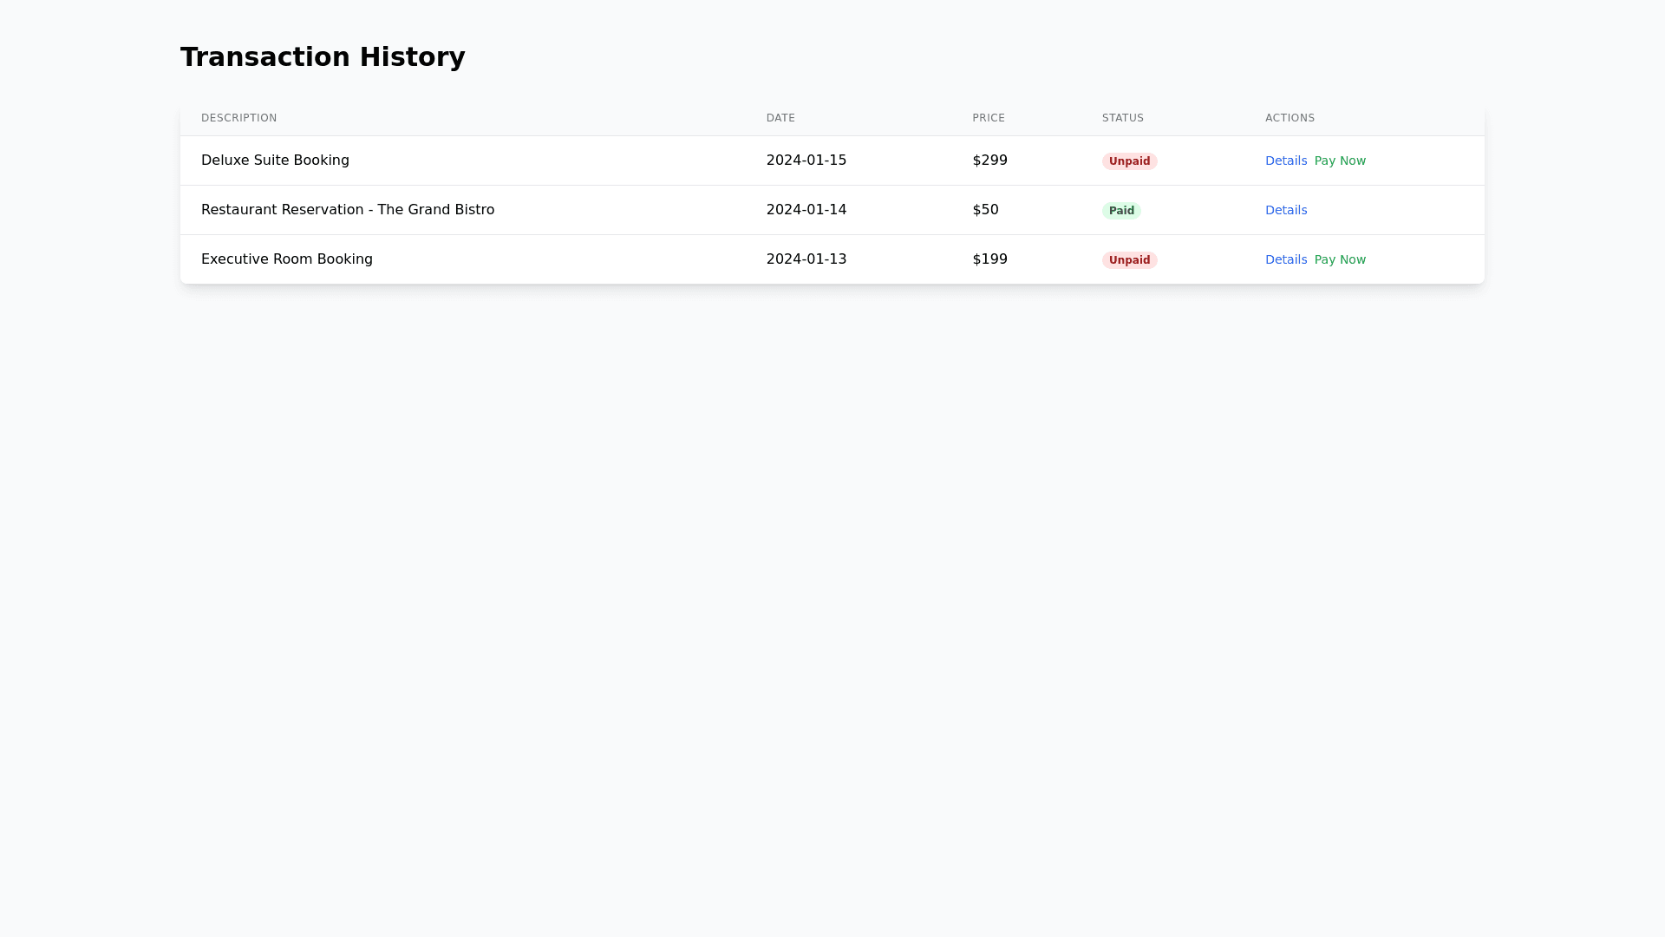The width and height of the screenshot is (1665, 937).
Task: Click the Description column header
Action: pos(238,118)
